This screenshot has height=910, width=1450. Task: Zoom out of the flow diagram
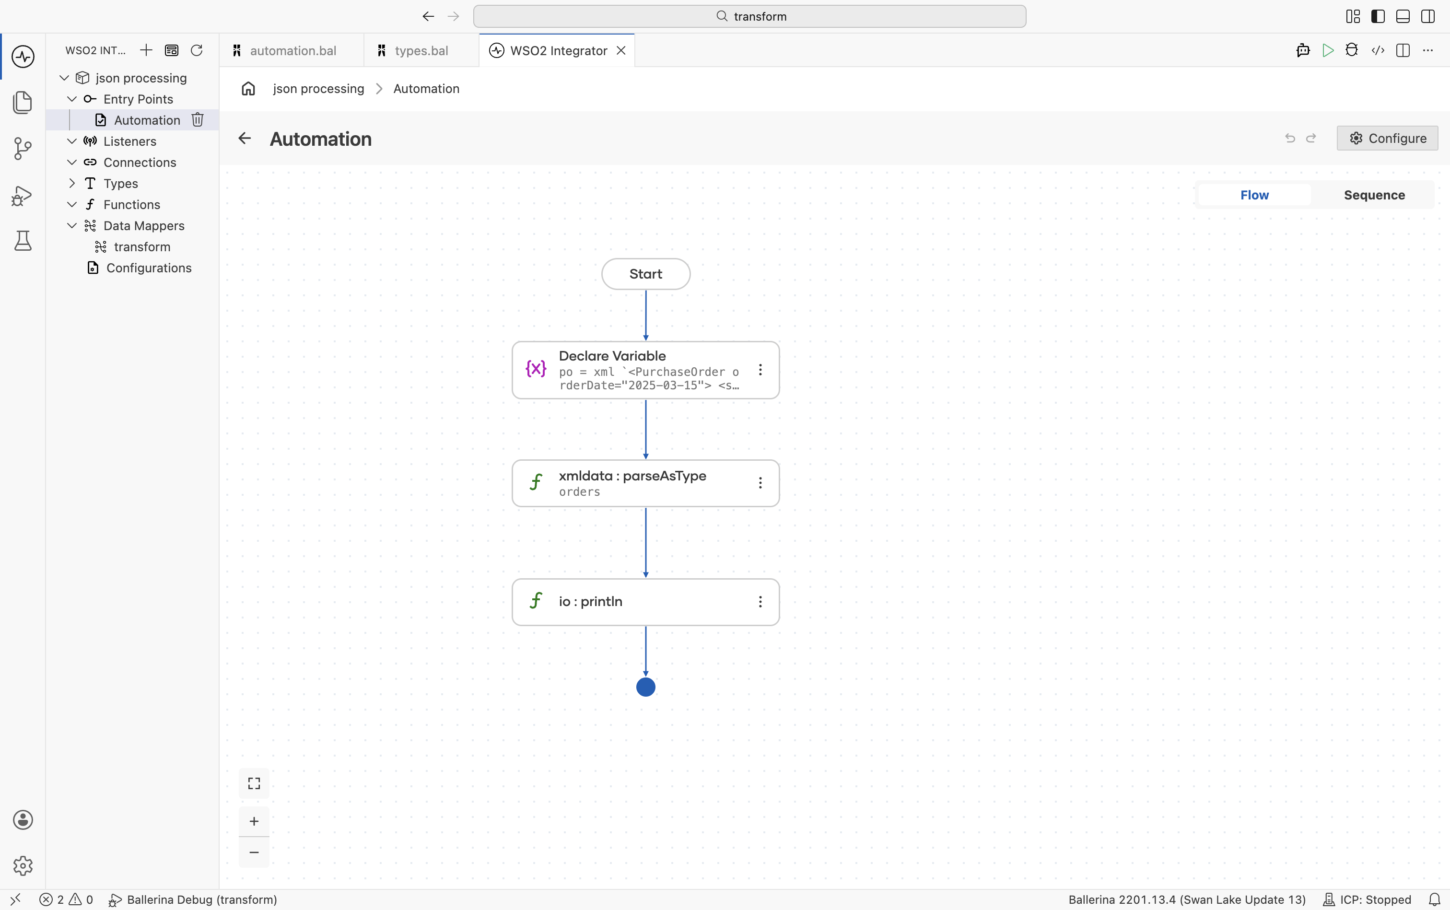(254, 852)
